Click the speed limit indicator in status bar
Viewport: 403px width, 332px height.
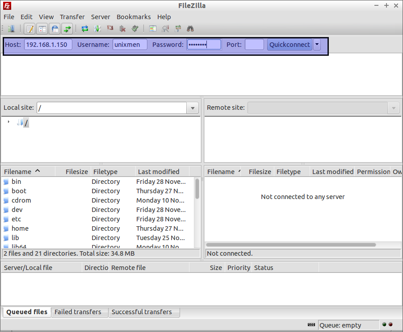click(x=311, y=325)
